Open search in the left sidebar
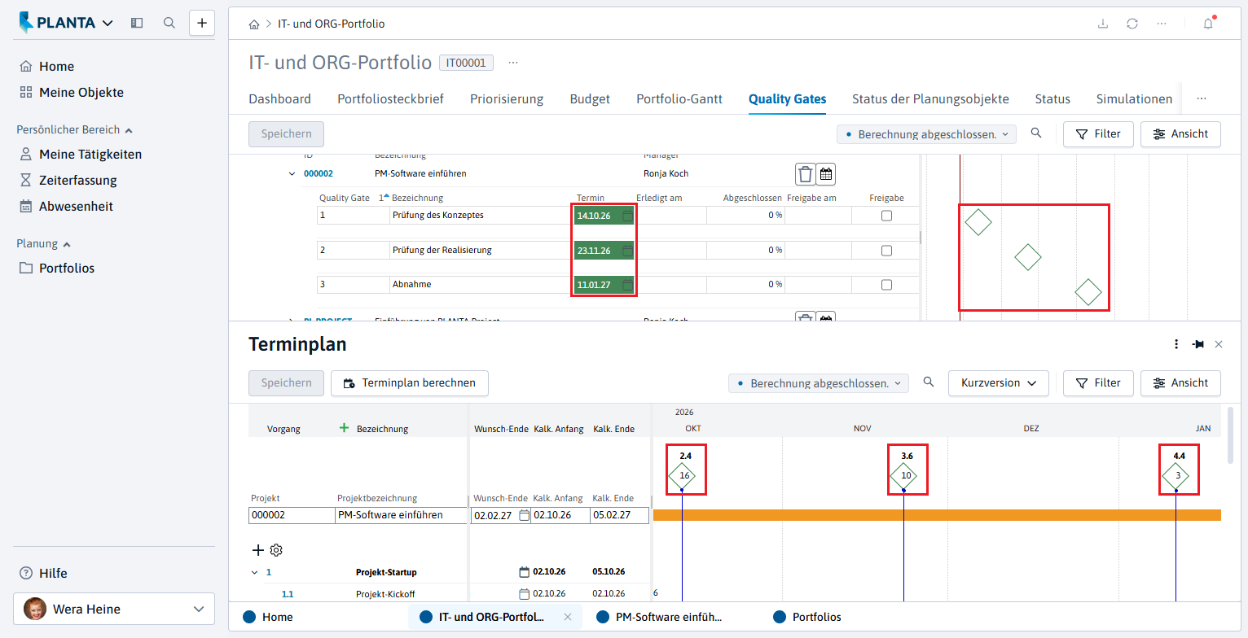This screenshot has height=638, width=1248. pos(169,23)
